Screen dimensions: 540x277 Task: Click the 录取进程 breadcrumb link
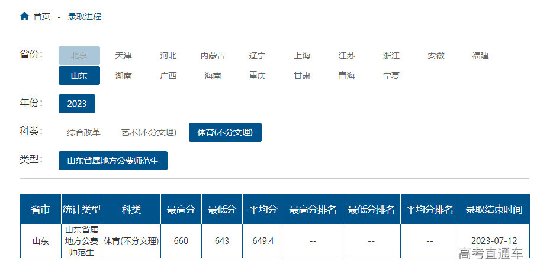pyautogui.click(x=85, y=17)
